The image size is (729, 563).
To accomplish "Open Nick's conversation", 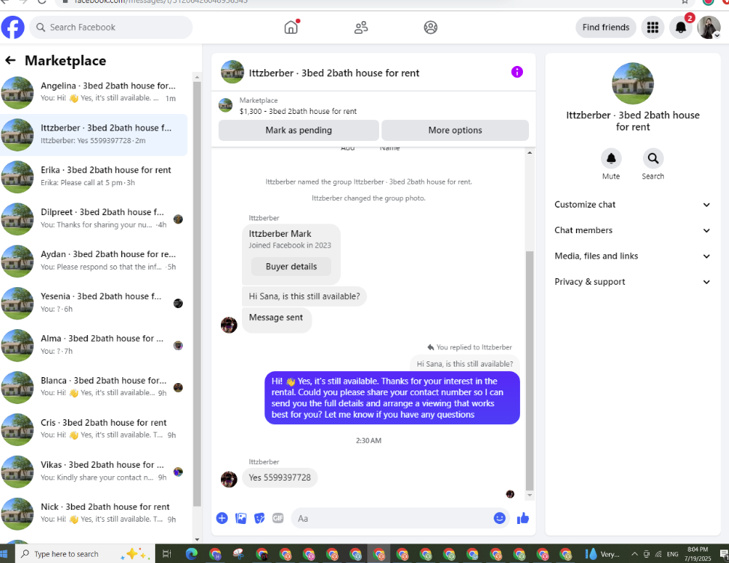I will (x=94, y=514).
